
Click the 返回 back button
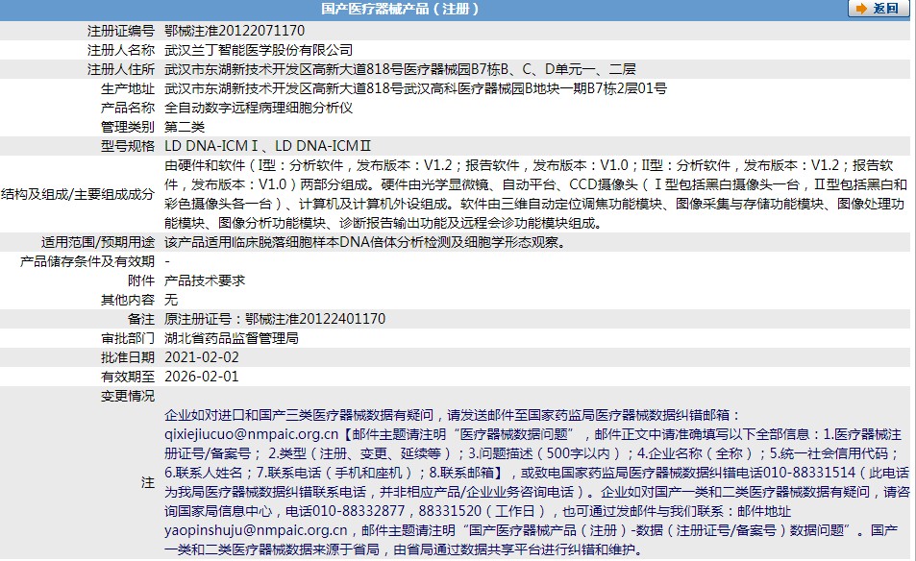click(878, 9)
